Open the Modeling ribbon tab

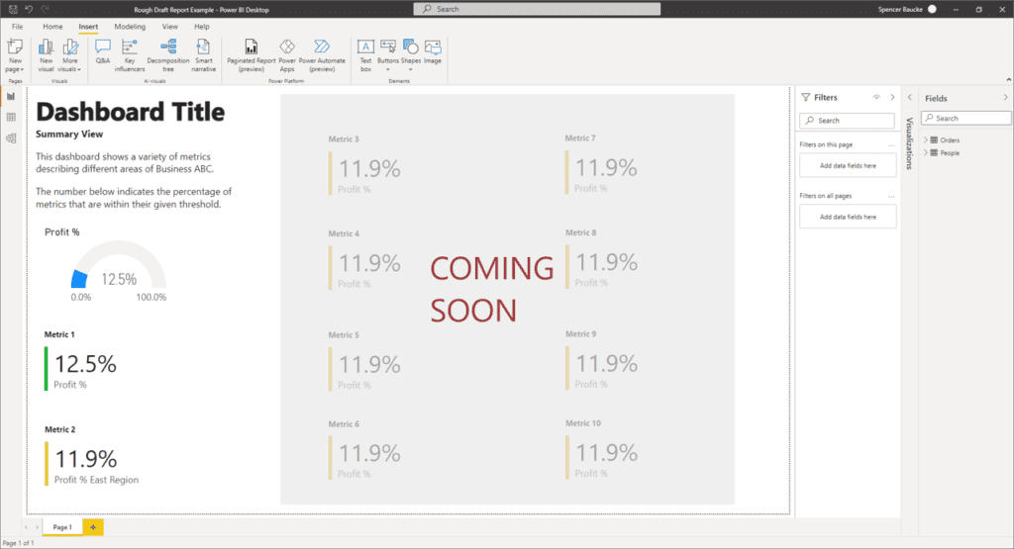tap(129, 27)
